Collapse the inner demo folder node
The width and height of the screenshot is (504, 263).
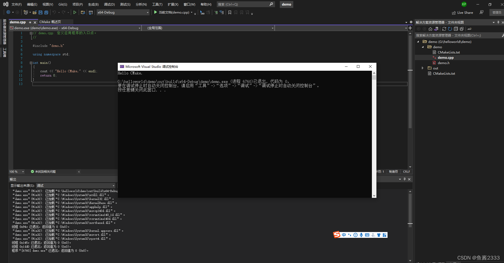click(423, 47)
